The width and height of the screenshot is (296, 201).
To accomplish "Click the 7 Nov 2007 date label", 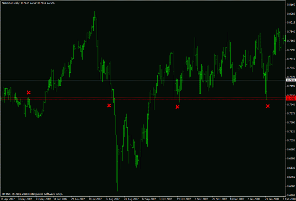I will 202,199.
